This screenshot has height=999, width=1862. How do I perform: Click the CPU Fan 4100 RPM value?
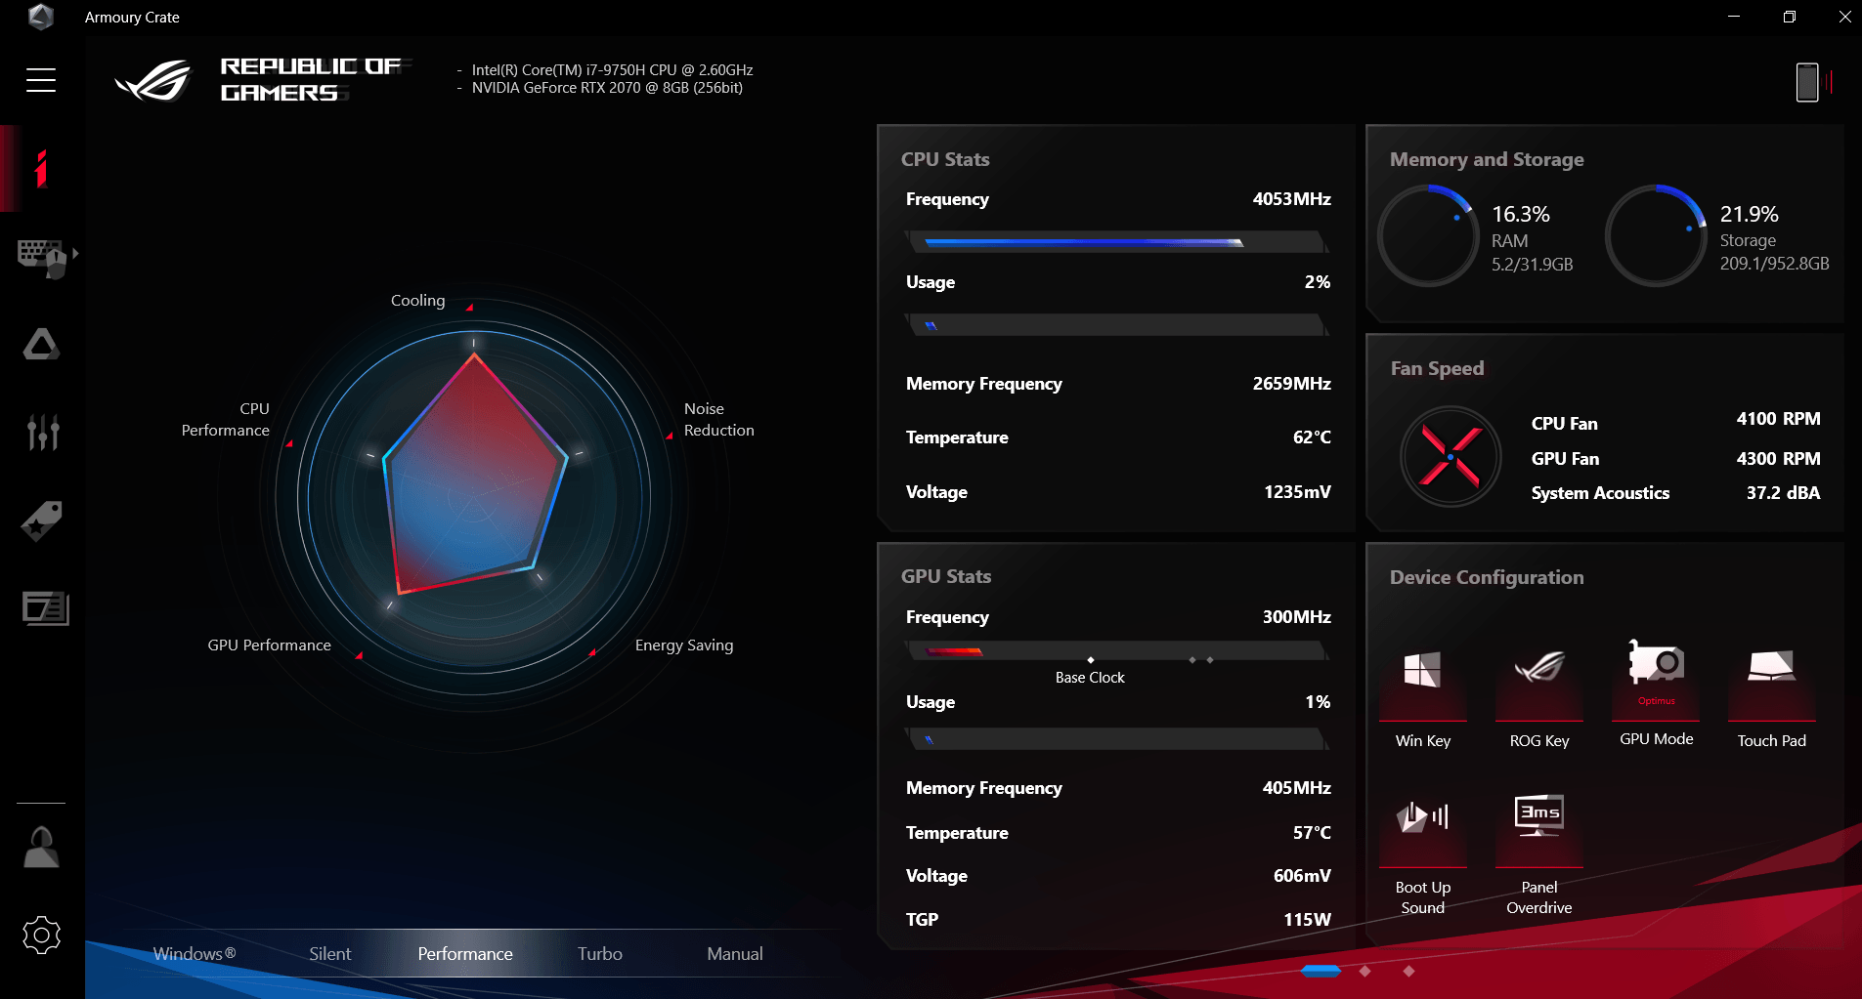(x=1778, y=419)
